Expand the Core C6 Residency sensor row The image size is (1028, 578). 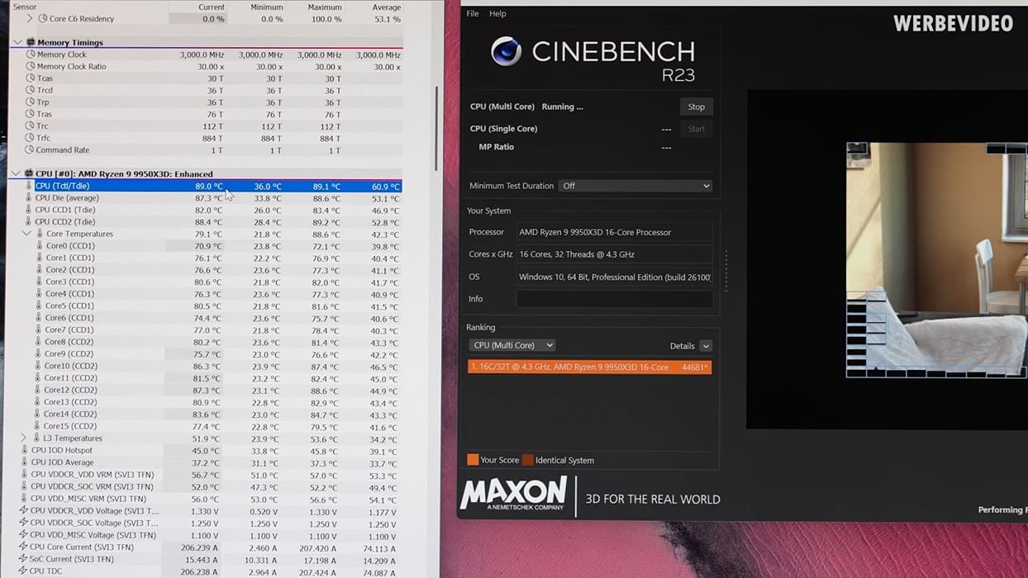click(31, 18)
